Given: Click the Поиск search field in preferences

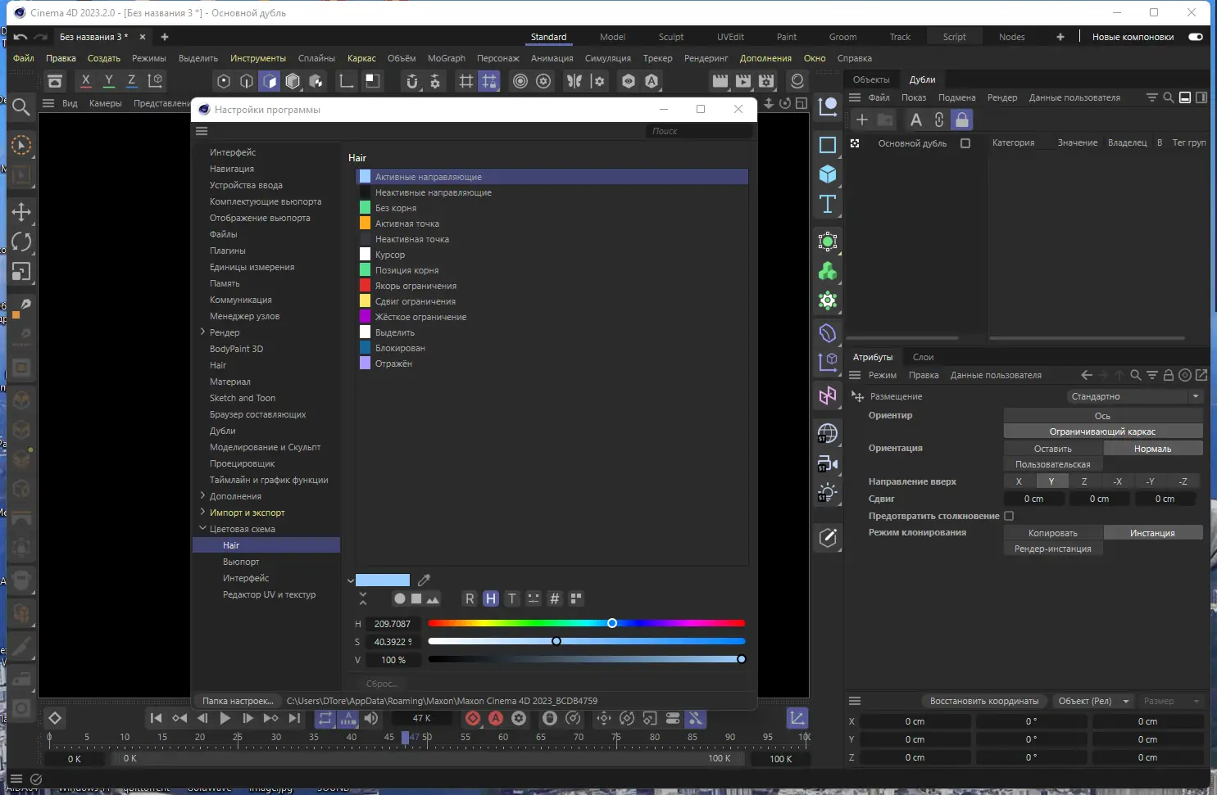Looking at the screenshot, I should pos(699,131).
